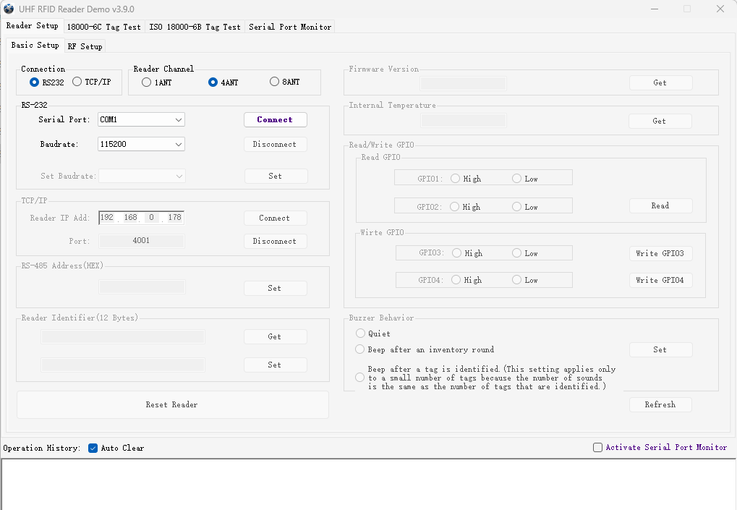Click the RS-485 Address HEX field

(142, 286)
